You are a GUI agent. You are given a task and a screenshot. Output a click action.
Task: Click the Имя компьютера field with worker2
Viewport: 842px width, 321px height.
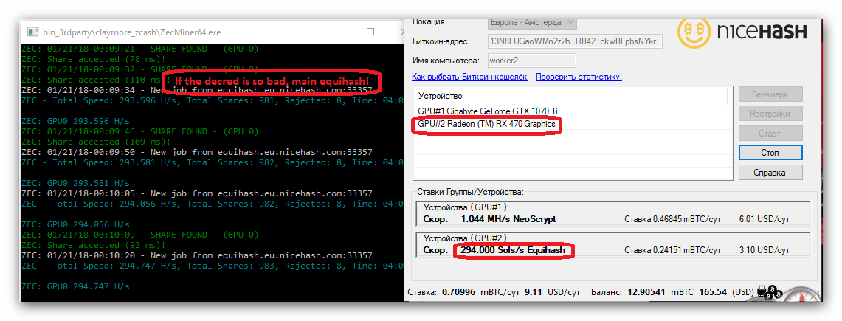532,61
